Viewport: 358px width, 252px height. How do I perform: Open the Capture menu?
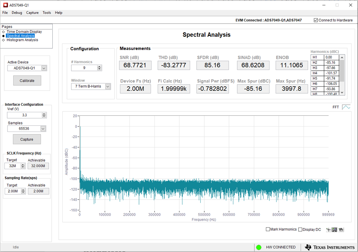32,13
